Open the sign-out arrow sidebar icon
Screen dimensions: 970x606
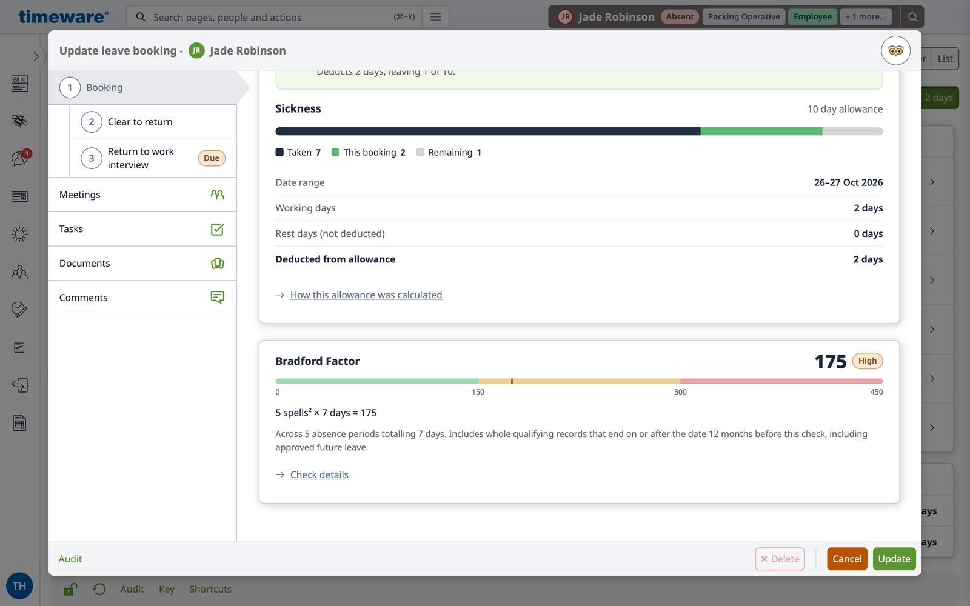coord(19,385)
